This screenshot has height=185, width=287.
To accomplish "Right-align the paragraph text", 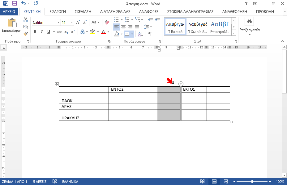I will coord(130,27).
